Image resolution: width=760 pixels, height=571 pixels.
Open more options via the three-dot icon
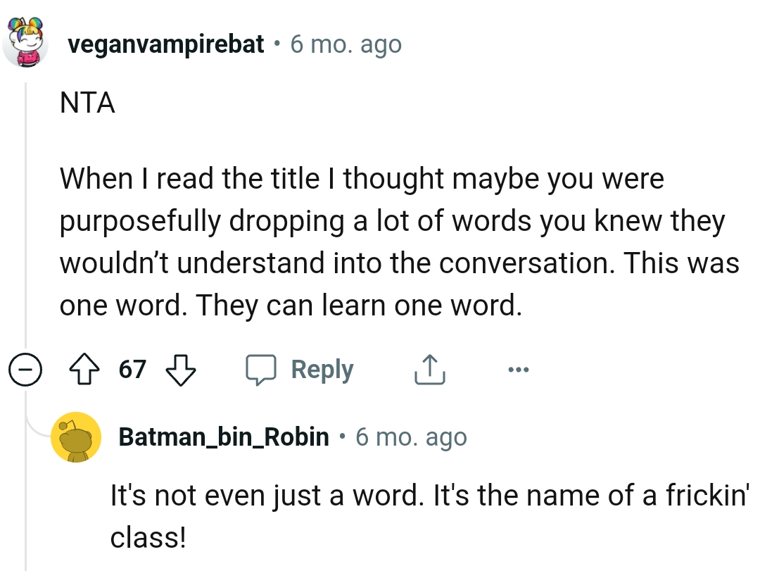pos(518,368)
